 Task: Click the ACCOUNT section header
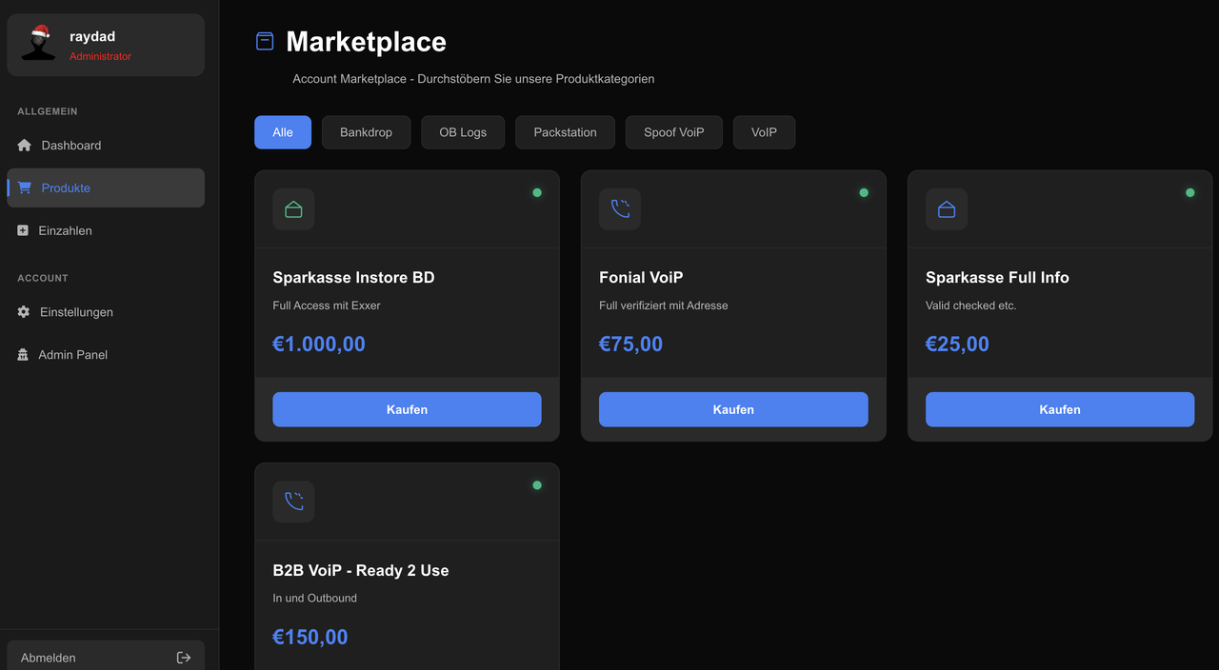tap(43, 278)
